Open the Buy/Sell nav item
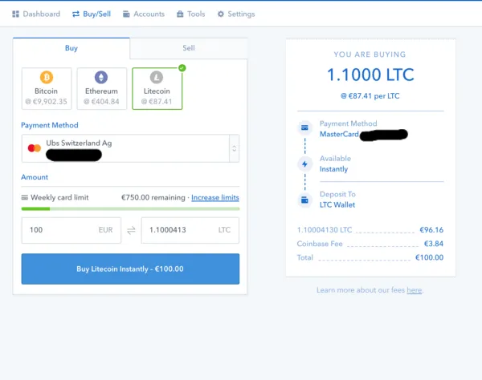This screenshot has width=482, height=380. click(x=92, y=14)
